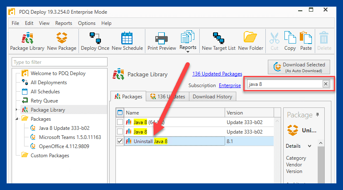Click Download Selected (As Auto Download) button
This screenshot has width=343, height=190.
[x=299, y=67]
